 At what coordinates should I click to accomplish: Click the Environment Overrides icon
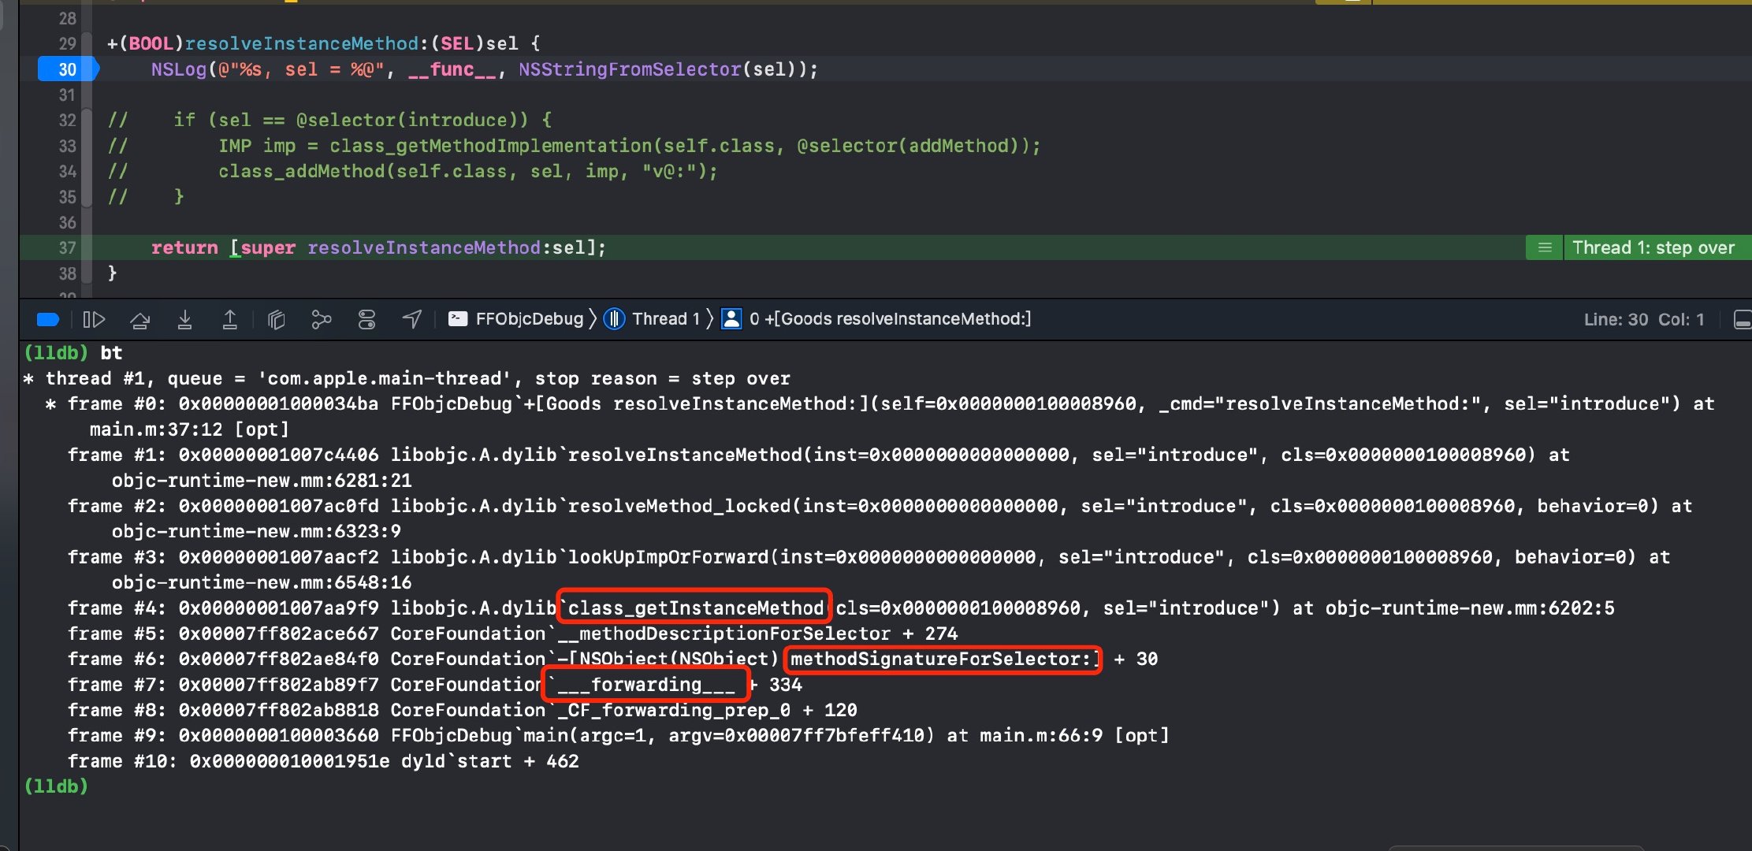(366, 319)
